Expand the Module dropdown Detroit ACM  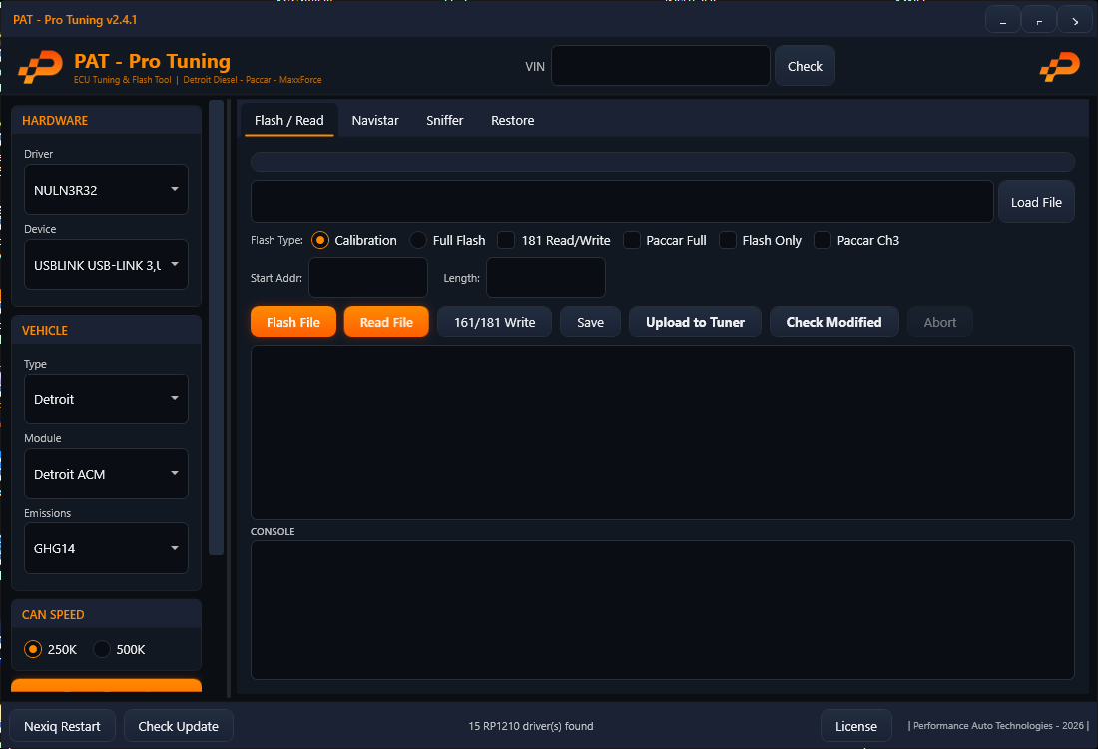click(x=106, y=473)
